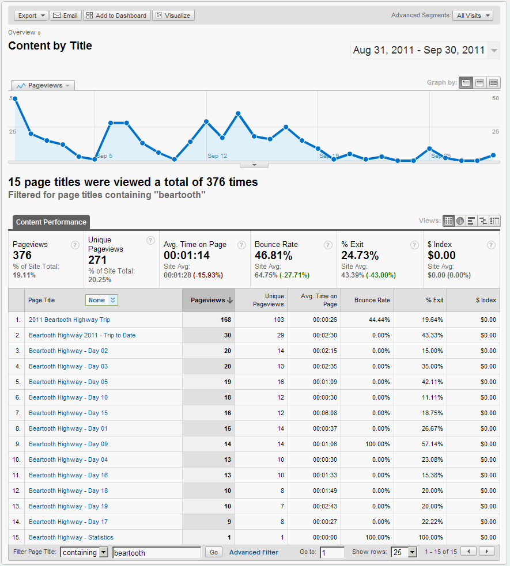Viewport: 510px width, 566px height.
Task: Click the next page arrow button
Action: [486, 552]
